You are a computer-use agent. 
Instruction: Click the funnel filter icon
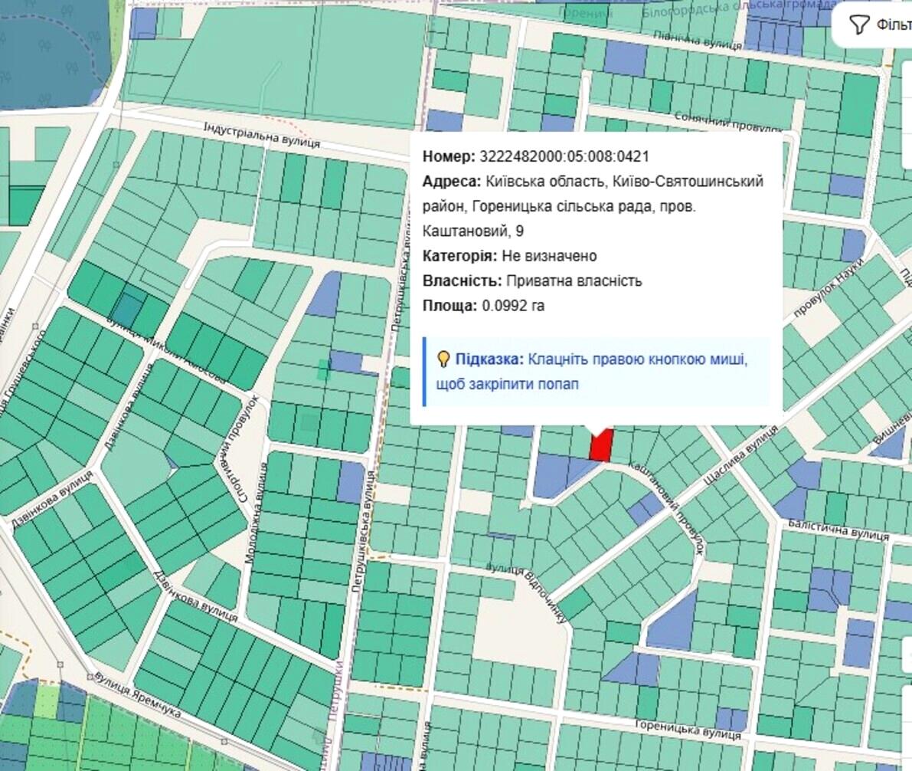pos(858,25)
